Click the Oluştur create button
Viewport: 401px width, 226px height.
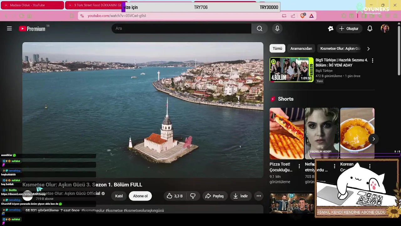click(349, 29)
